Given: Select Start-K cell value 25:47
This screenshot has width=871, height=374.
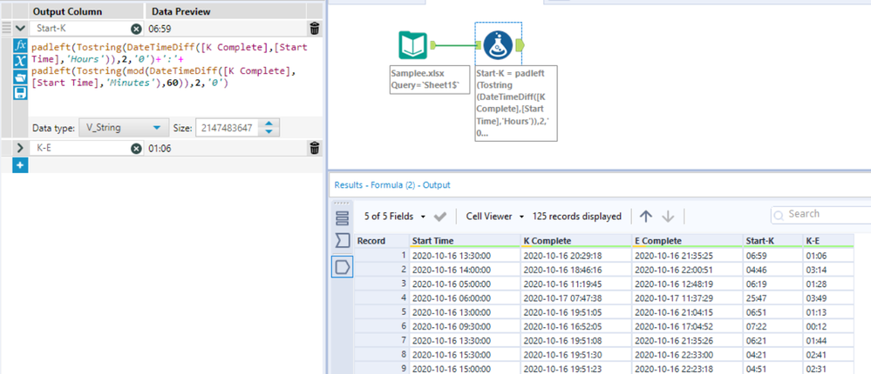Looking at the screenshot, I should coord(773,298).
